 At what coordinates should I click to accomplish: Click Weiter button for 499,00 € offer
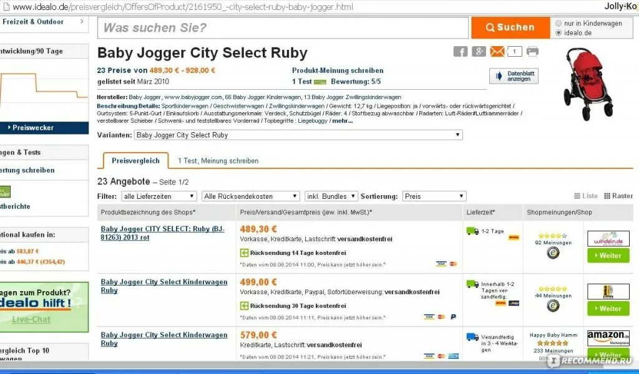click(608, 309)
